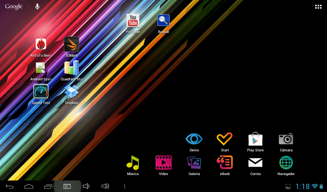Start the Speed Test app

pyautogui.click(x=41, y=92)
